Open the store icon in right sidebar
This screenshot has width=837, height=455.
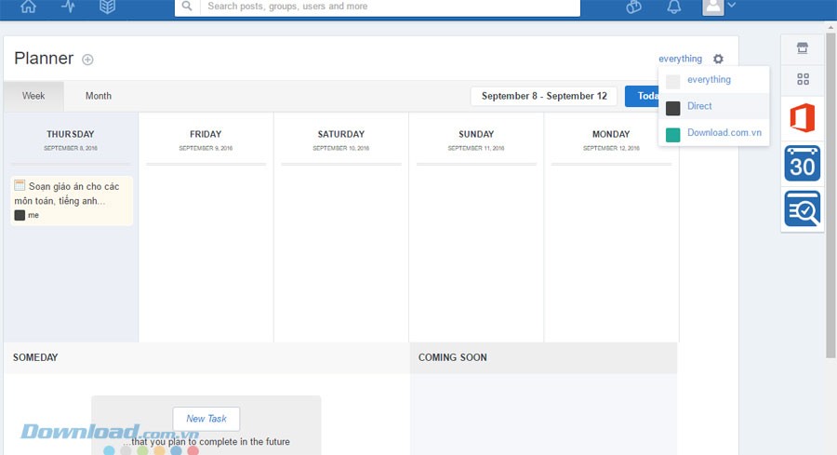(x=802, y=48)
